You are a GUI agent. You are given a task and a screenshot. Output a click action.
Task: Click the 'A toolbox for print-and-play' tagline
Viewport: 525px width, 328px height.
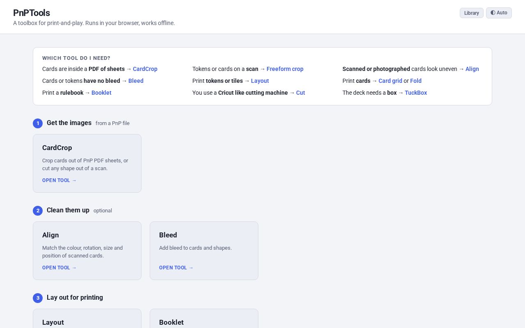94,23
